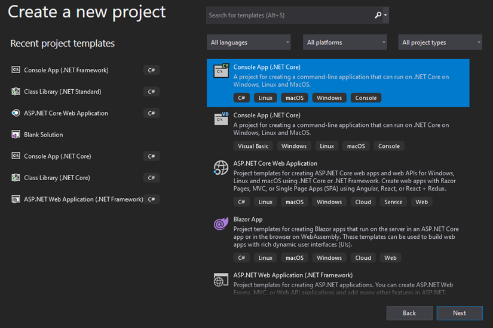Click the C# Console App (.NET Core) template icon
The height and width of the screenshot is (328, 493).
pyautogui.click(x=221, y=71)
